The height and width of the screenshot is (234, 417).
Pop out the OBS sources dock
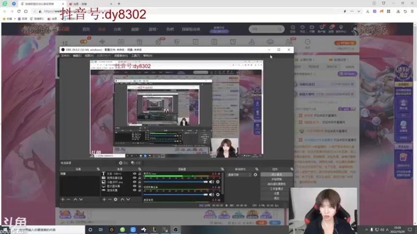pyautogui.click(x=140, y=169)
